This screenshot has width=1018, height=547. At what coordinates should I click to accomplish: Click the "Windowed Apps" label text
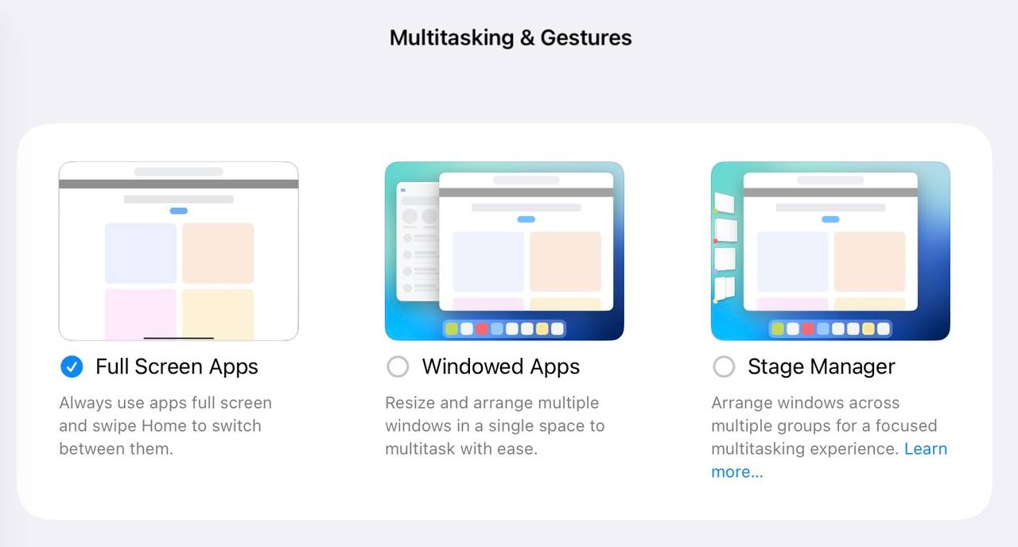pos(500,367)
